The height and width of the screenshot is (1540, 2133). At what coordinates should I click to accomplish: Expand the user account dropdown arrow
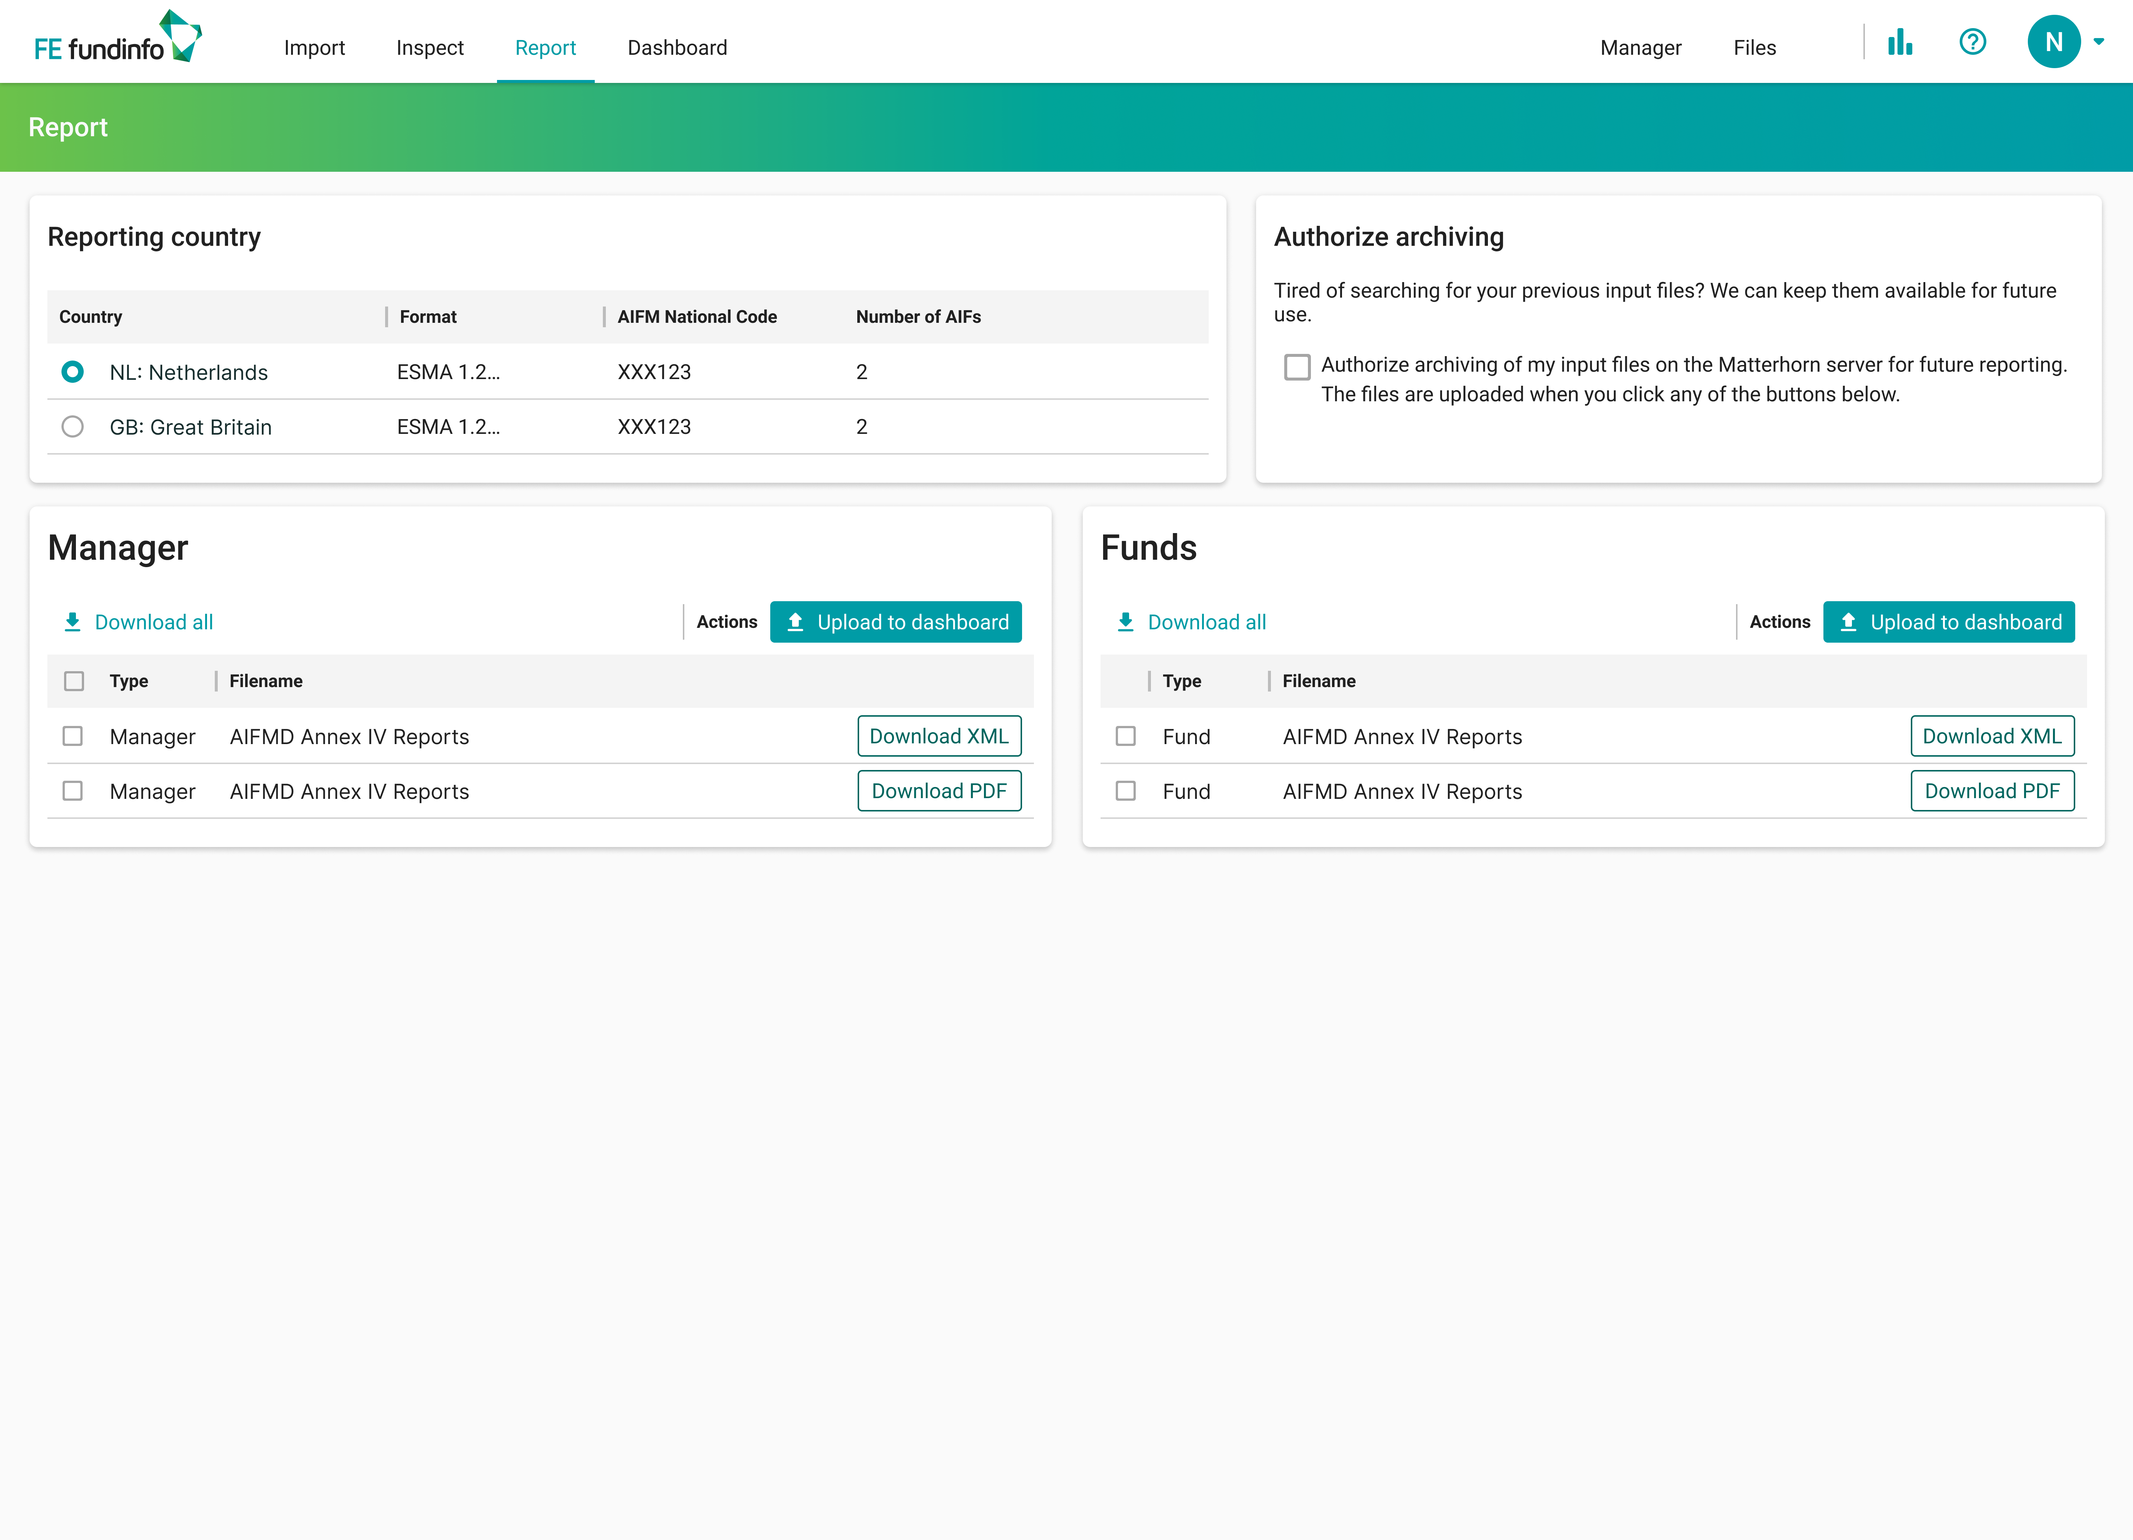[2098, 41]
